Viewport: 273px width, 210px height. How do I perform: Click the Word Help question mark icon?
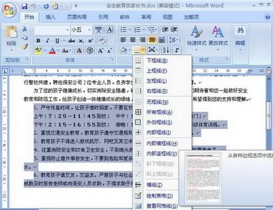[x=267, y=17]
